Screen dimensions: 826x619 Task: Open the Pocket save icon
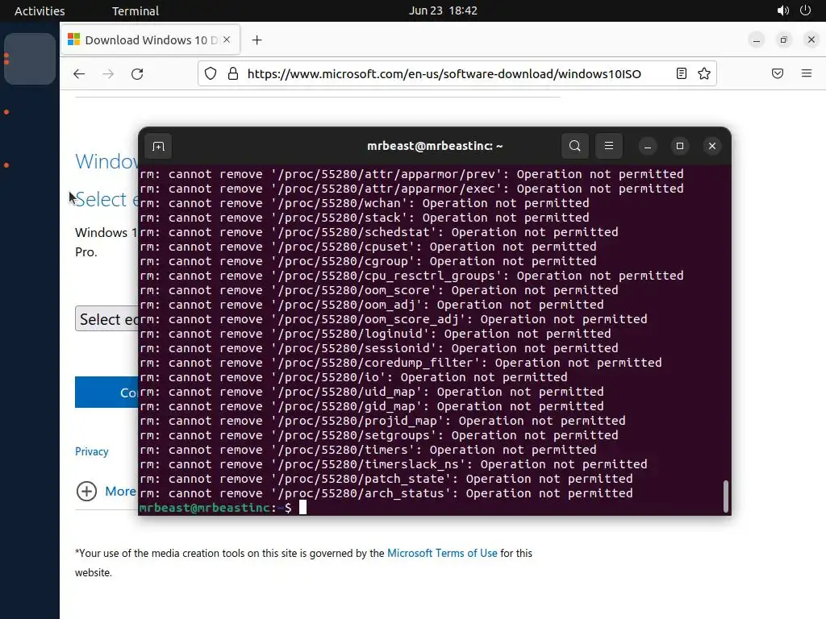(x=778, y=73)
